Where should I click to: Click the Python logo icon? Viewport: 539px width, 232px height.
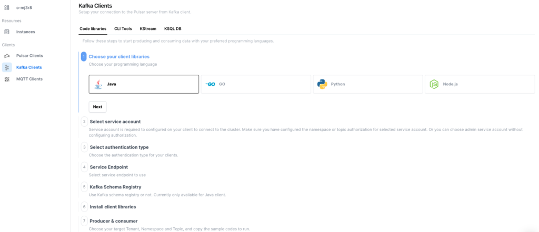[322, 84]
